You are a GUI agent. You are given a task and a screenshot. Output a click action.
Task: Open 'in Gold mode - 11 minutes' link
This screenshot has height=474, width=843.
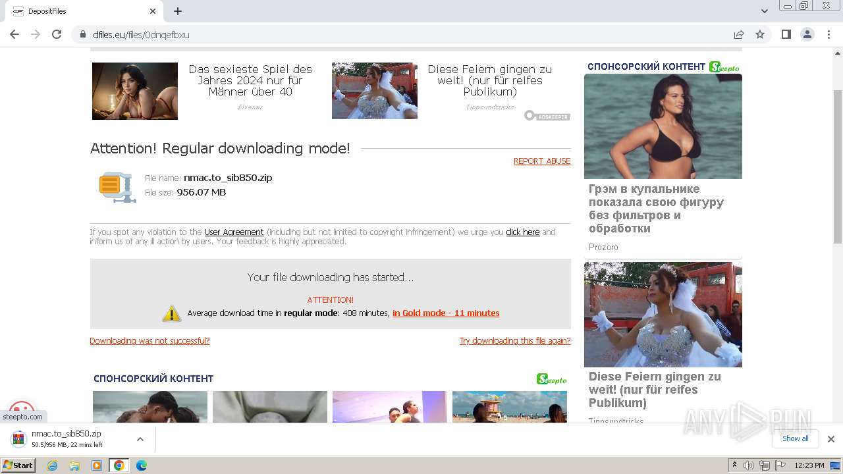446,313
